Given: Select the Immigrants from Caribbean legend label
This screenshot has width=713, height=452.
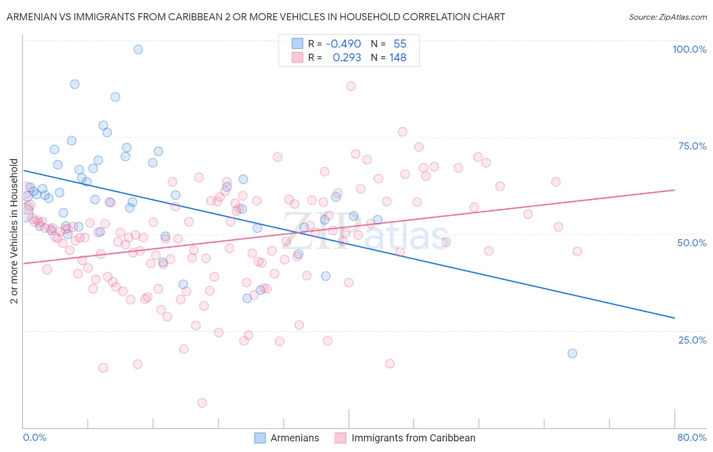Looking at the screenshot, I should tap(413, 438).
